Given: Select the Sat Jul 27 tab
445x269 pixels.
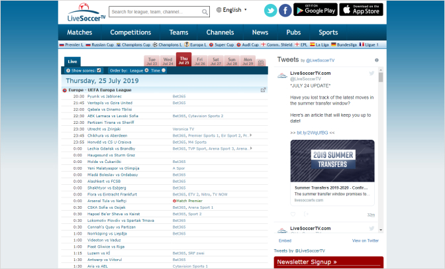Looking at the screenshot, I should pyautogui.click(x=216, y=61).
